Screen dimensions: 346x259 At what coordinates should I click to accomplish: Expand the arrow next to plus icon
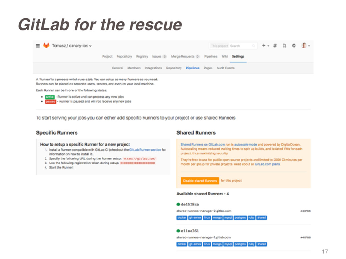pyautogui.click(x=268, y=46)
